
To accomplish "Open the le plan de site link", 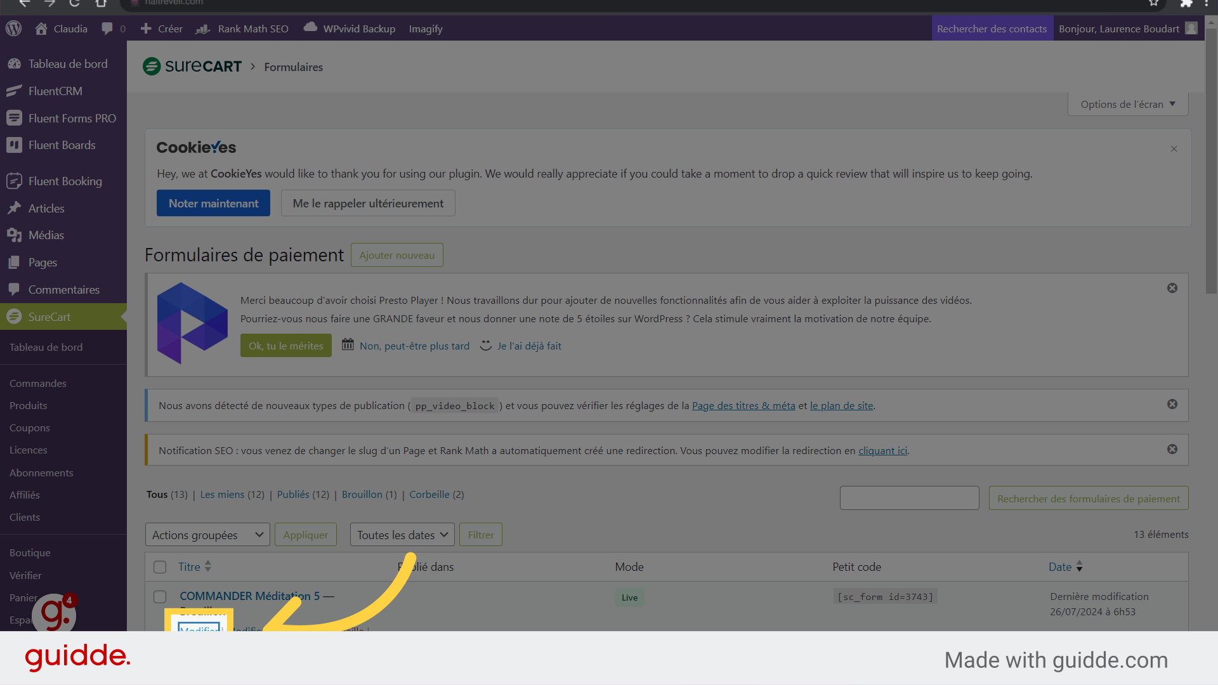I will (x=841, y=405).
